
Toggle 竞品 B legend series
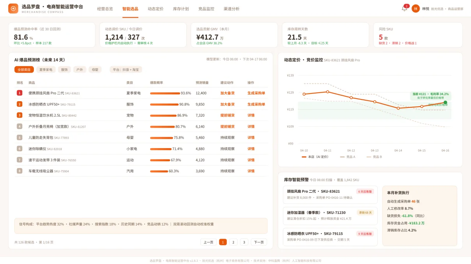click(x=374, y=157)
